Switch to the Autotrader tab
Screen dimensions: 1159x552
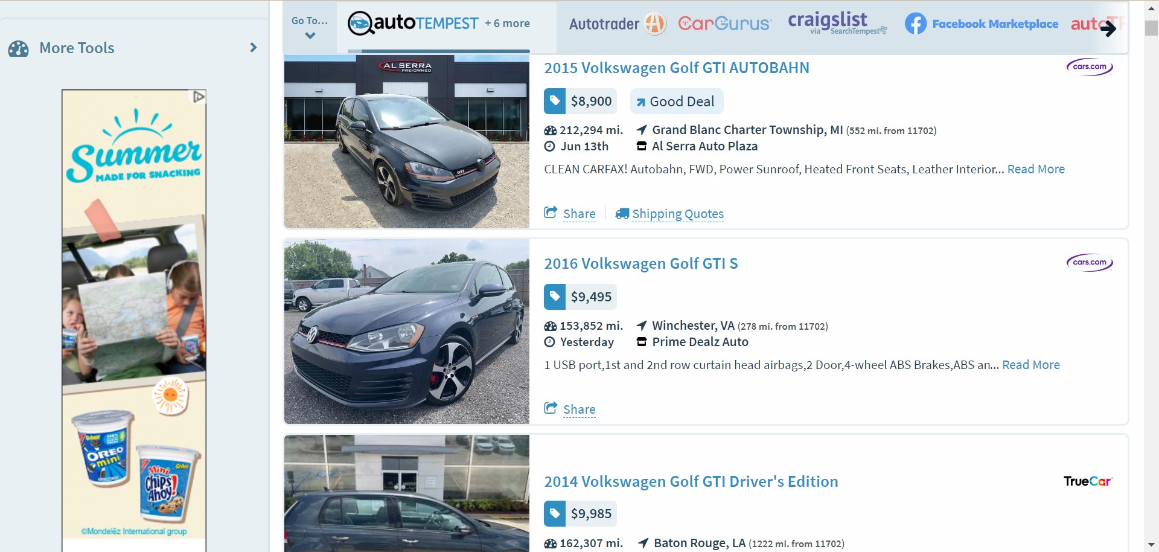point(617,24)
